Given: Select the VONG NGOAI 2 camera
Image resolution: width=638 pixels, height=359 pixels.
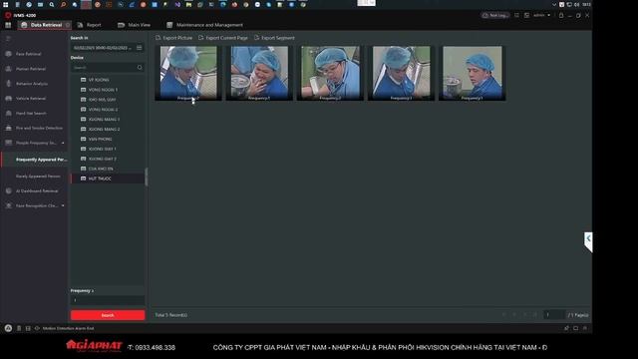Looking at the screenshot, I should 103,110.
